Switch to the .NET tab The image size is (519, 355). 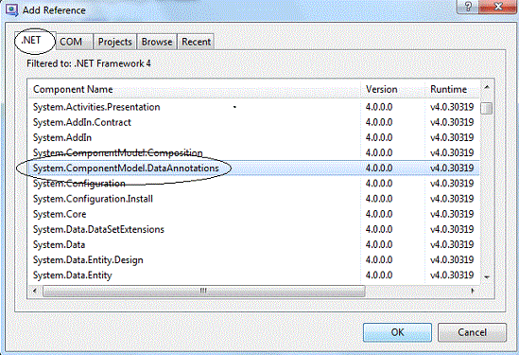tap(35, 41)
